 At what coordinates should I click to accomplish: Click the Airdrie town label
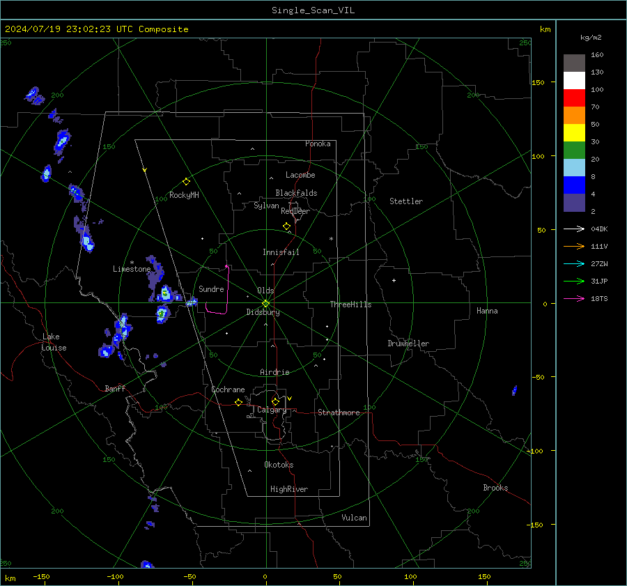274,372
